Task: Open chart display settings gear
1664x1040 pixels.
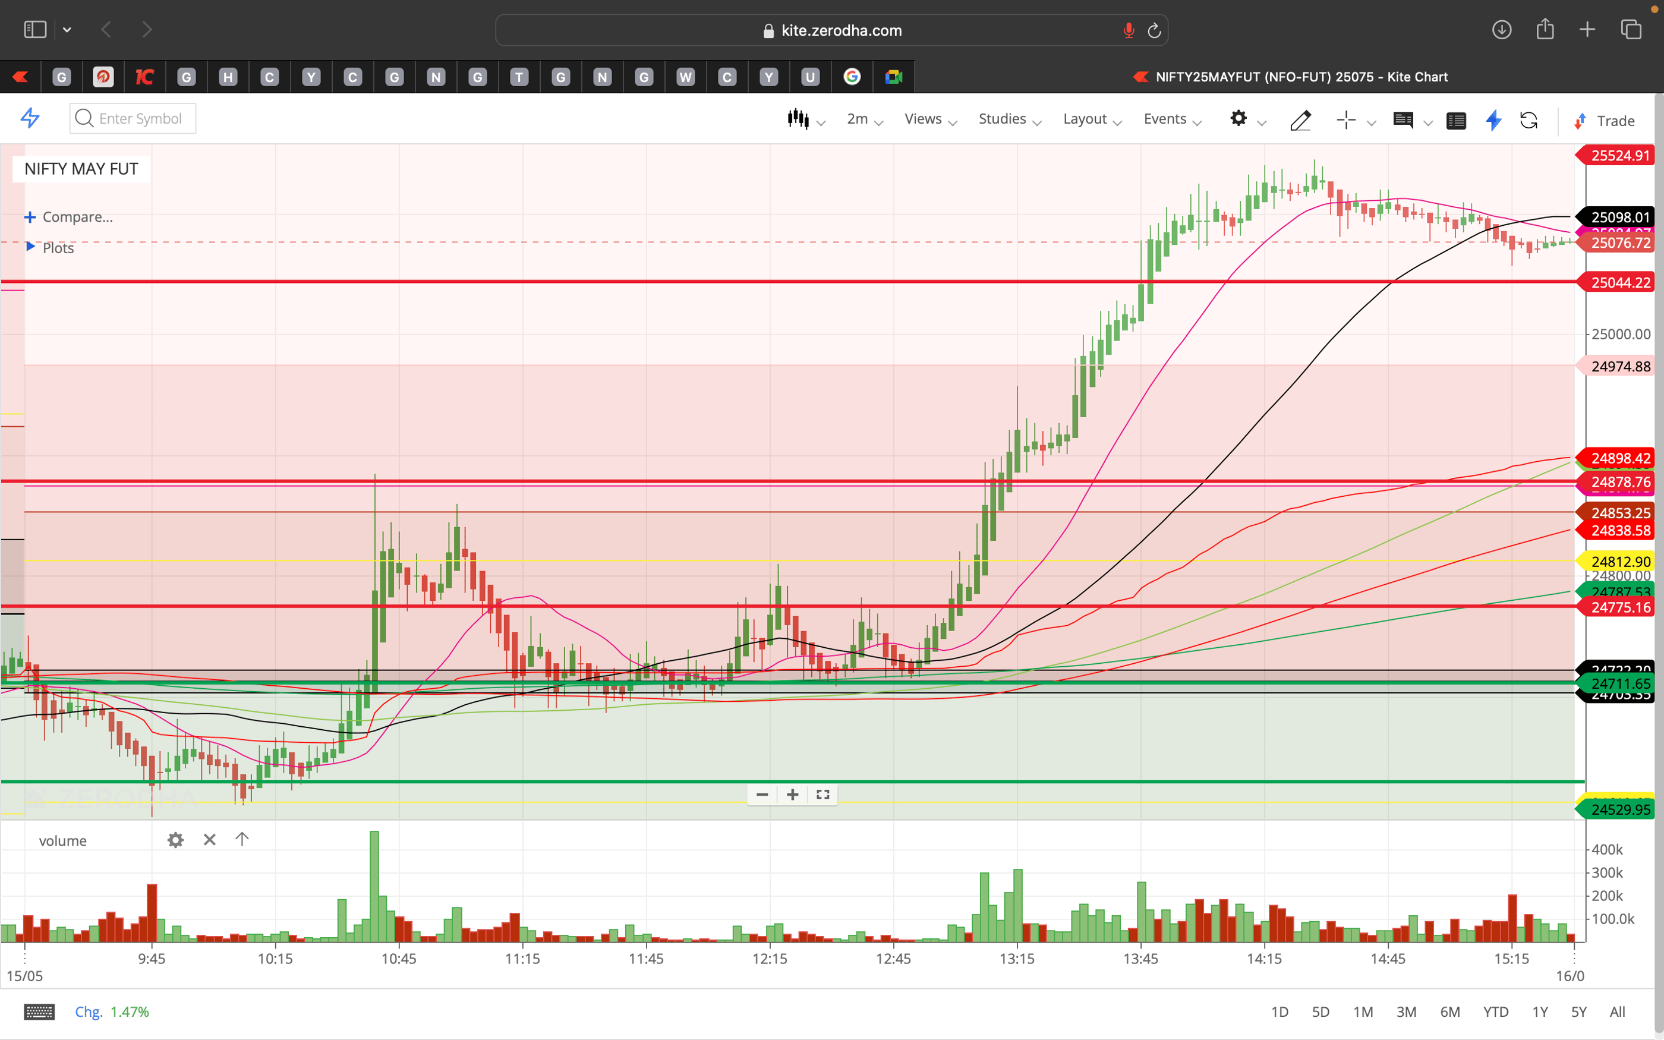Action: (1239, 118)
